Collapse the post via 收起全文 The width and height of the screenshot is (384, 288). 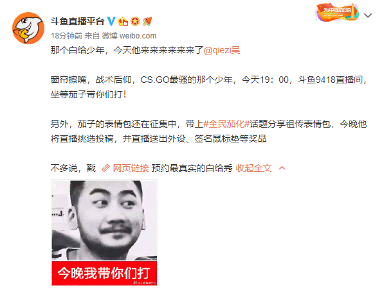coord(253,168)
